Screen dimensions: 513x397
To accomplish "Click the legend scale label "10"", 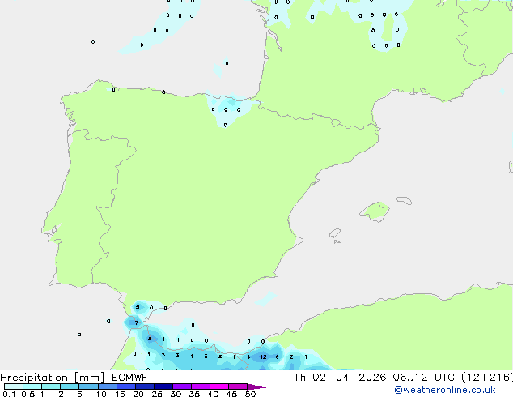I will click(101, 394).
